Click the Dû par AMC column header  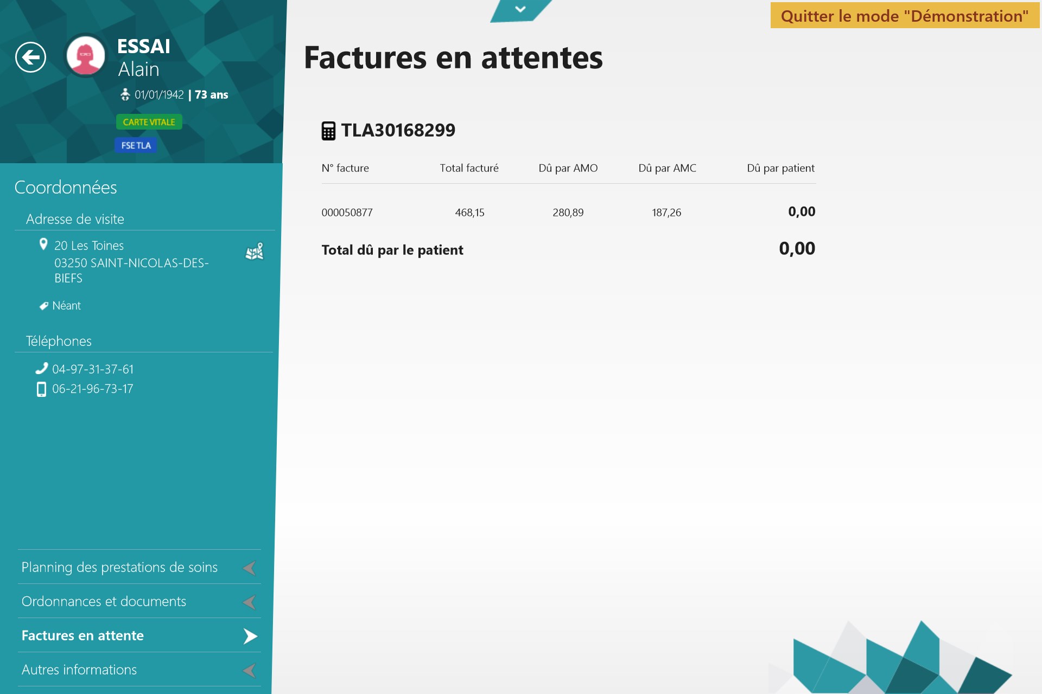tap(668, 168)
